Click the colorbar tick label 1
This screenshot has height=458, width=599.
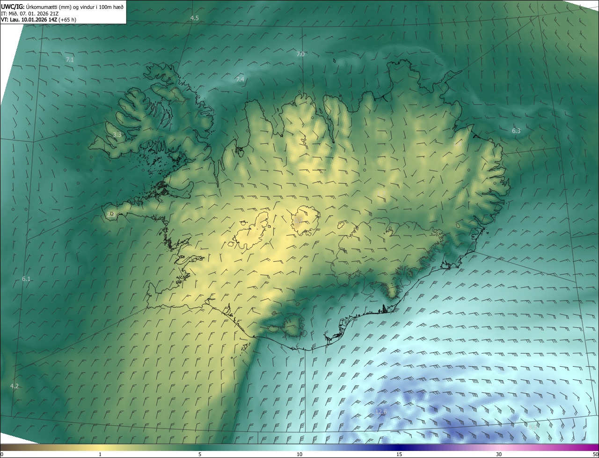coord(100,454)
